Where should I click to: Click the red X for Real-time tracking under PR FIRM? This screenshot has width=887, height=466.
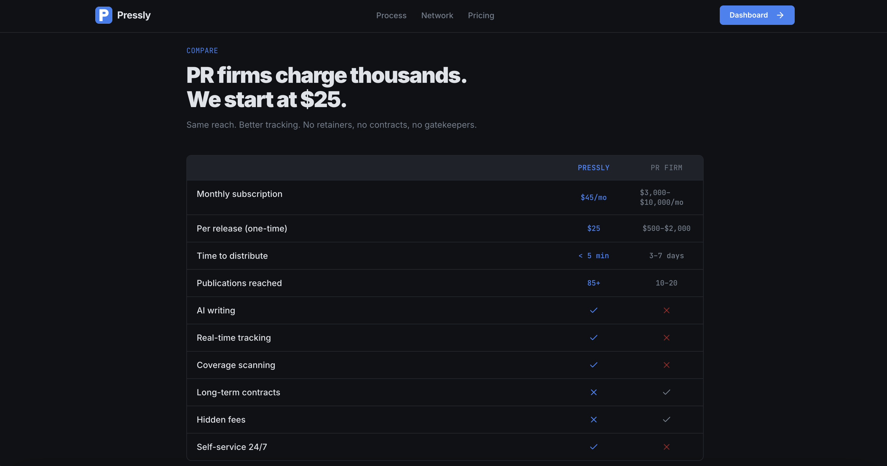pos(667,338)
